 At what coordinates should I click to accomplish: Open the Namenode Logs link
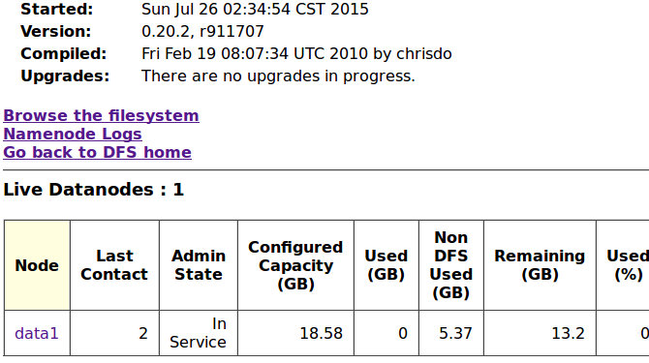coord(73,134)
